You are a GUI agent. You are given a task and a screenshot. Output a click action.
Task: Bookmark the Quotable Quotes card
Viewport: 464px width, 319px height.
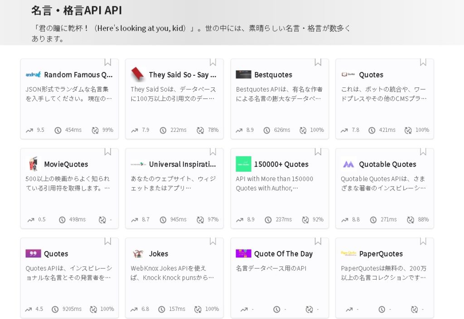423,152
